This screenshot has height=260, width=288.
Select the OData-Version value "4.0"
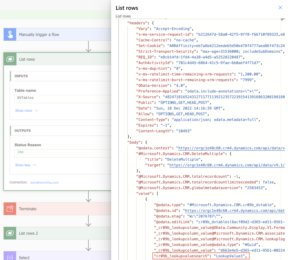(179, 86)
